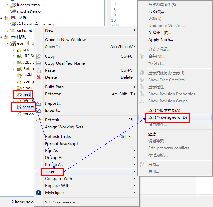Click the luceneDemo project icon
This screenshot has height=207, width=213.
coord(13,5)
